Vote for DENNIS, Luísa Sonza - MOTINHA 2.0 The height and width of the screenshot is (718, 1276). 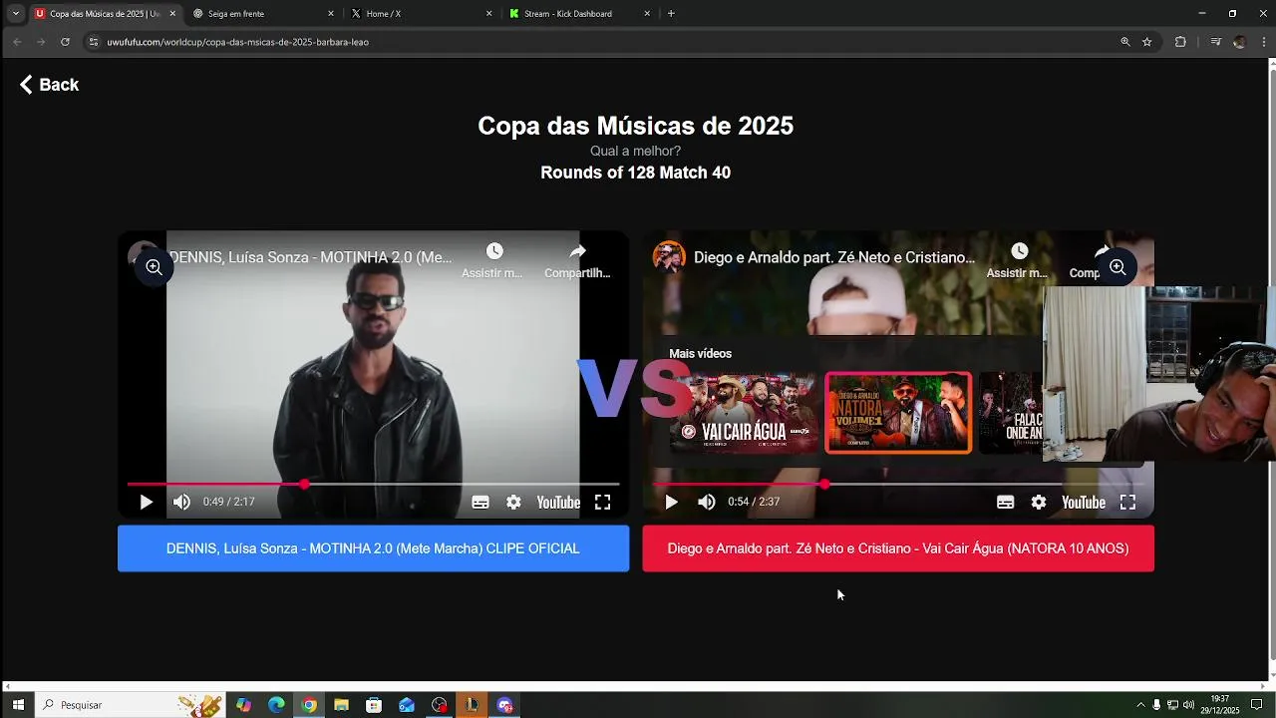373,548
